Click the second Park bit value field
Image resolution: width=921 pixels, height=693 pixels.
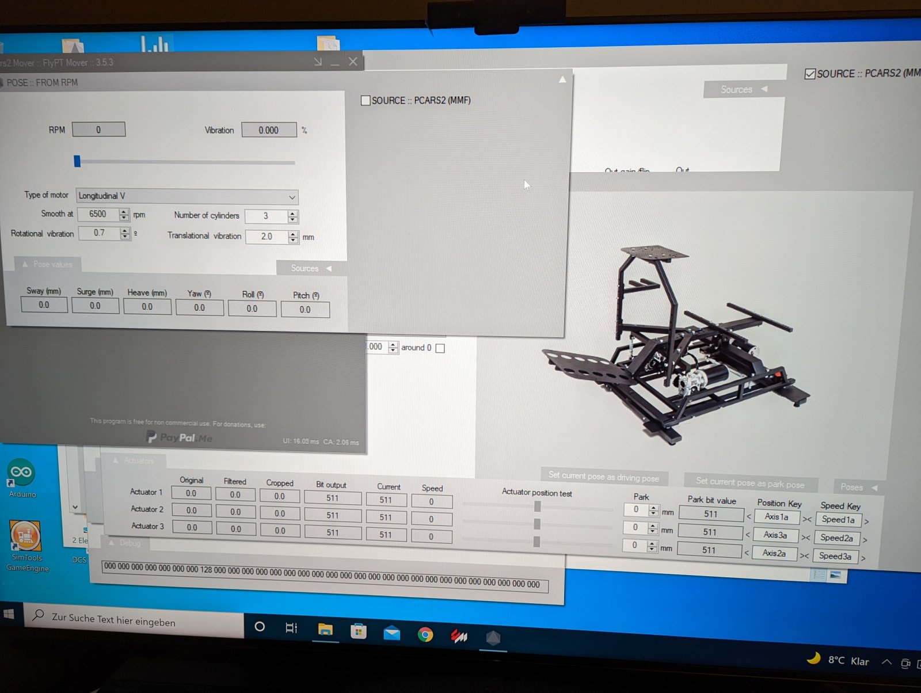[x=710, y=532]
